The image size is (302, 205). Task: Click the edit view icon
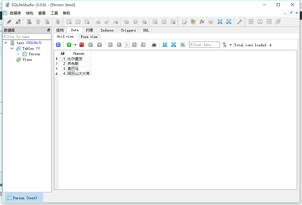(x=164, y=22)
